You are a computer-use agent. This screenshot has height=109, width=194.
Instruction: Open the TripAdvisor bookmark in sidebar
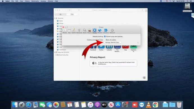tap(62, 50)
